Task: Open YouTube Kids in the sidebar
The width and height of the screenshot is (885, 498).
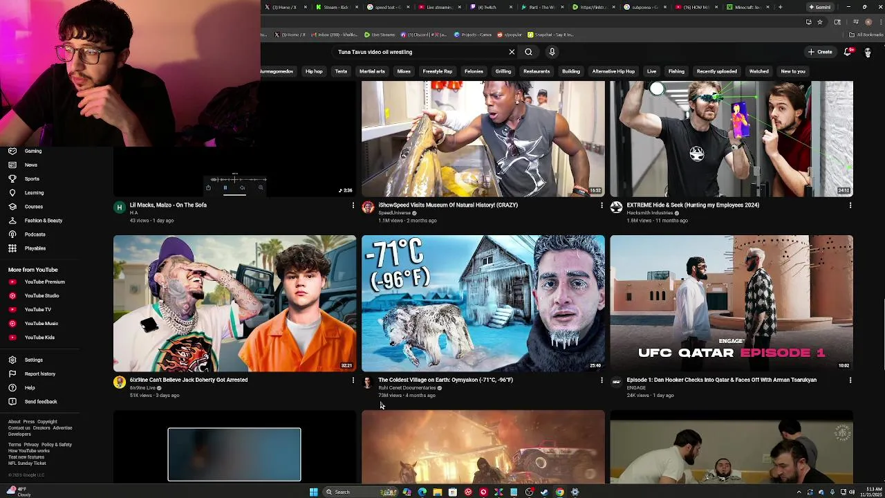Action: click(39, 337)
